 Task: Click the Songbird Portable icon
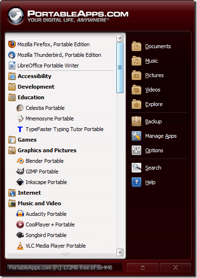[x=20, y=235]
